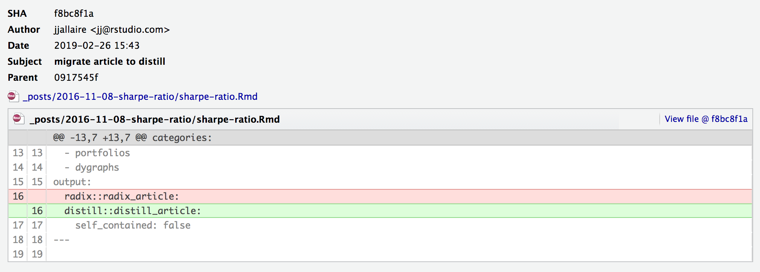Click the commit date 2019-02-26 15:43
760x272 pixels.
click(x=97, y=46)
